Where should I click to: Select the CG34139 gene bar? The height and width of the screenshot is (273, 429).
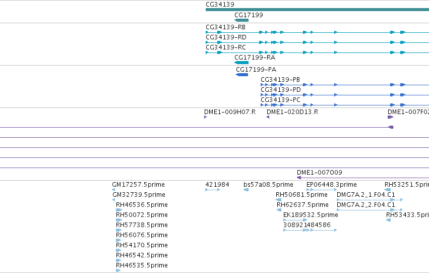point(318,10)
